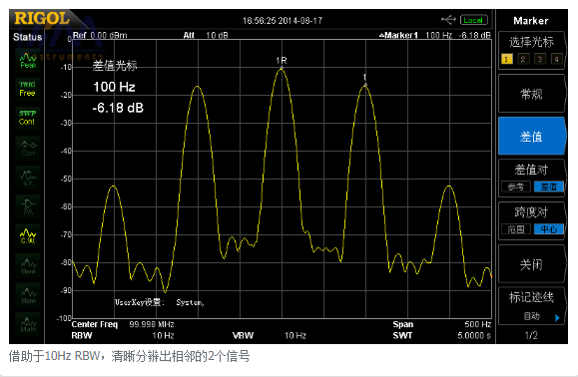This screenshot has width=578, height=377.
Task: Click the dimmed PA preamplifier icon
Action: 28,206
